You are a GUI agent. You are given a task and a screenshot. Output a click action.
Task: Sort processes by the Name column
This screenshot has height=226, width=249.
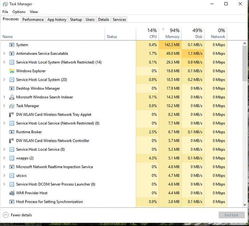(52, 34)
